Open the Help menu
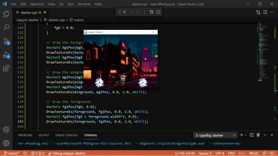The image size is (278, 156). pos(98,4)
